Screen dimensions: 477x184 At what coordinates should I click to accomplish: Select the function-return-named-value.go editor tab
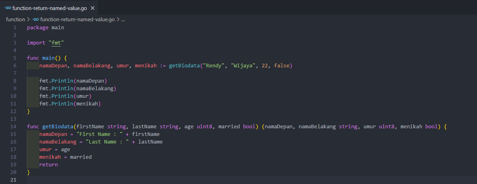pos(49,8)
